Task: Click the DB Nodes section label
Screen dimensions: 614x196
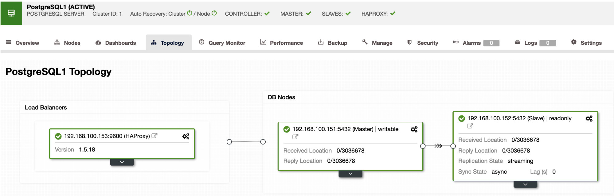Action: point(281,97)
